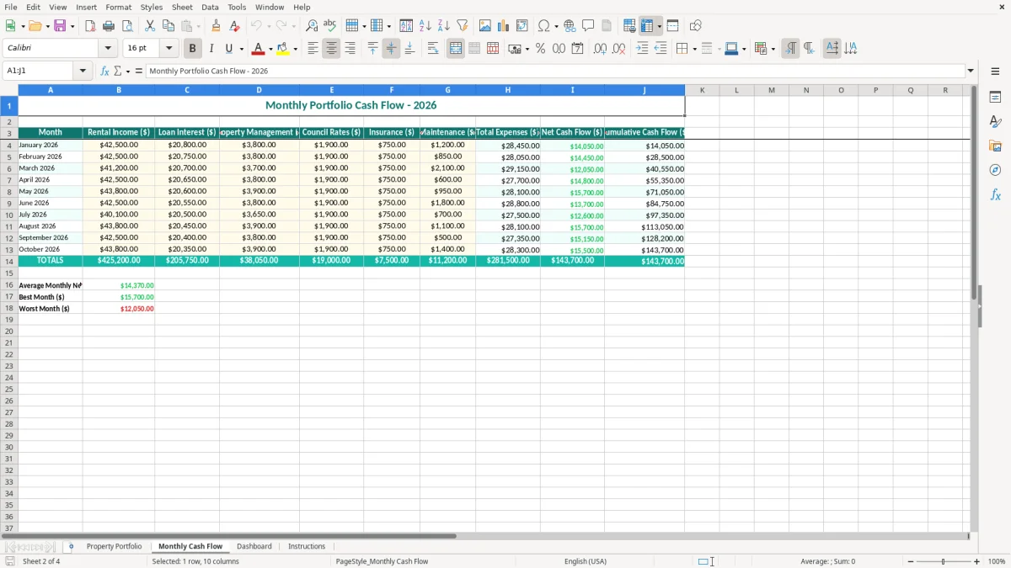
Task: Click English (USA) language in status bar
Action: [586, 561]
